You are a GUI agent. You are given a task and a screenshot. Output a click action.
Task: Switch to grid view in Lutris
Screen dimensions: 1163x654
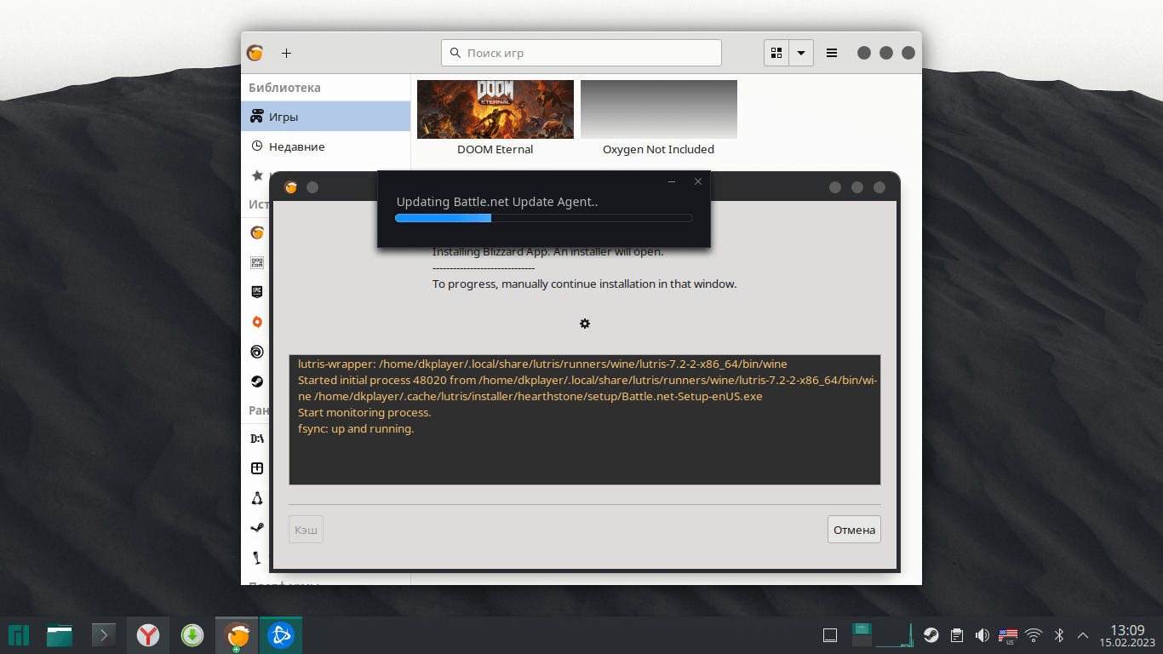click(x=776, y=53)
